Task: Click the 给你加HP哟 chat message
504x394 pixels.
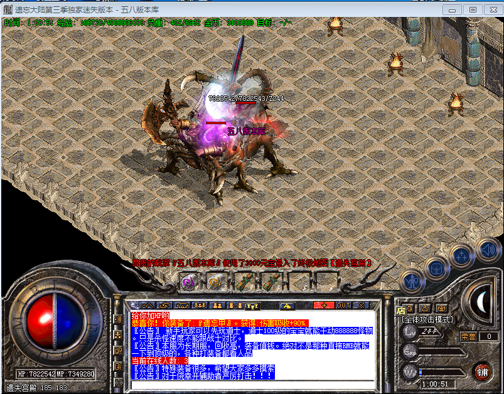Action: [150, 316]
